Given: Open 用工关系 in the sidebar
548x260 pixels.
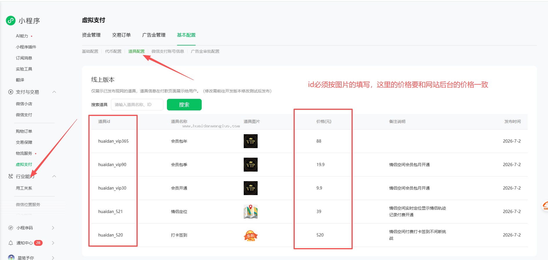Looking at the screenshot, I should coord(24,188).
